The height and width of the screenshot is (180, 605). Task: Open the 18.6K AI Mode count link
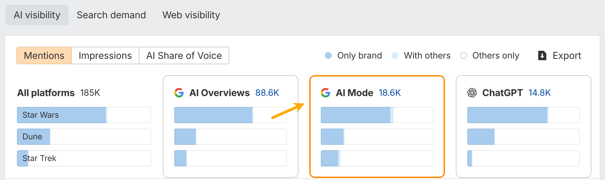coord(390,93)
